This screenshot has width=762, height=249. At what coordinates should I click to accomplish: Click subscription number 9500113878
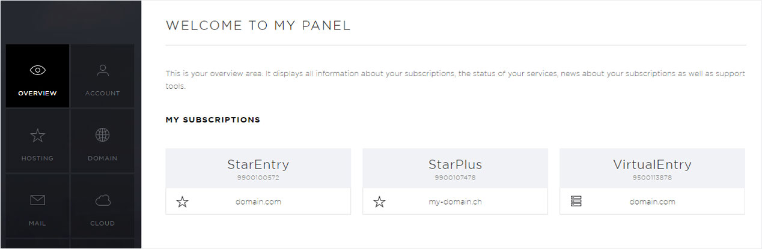click(x=652, y=178)
